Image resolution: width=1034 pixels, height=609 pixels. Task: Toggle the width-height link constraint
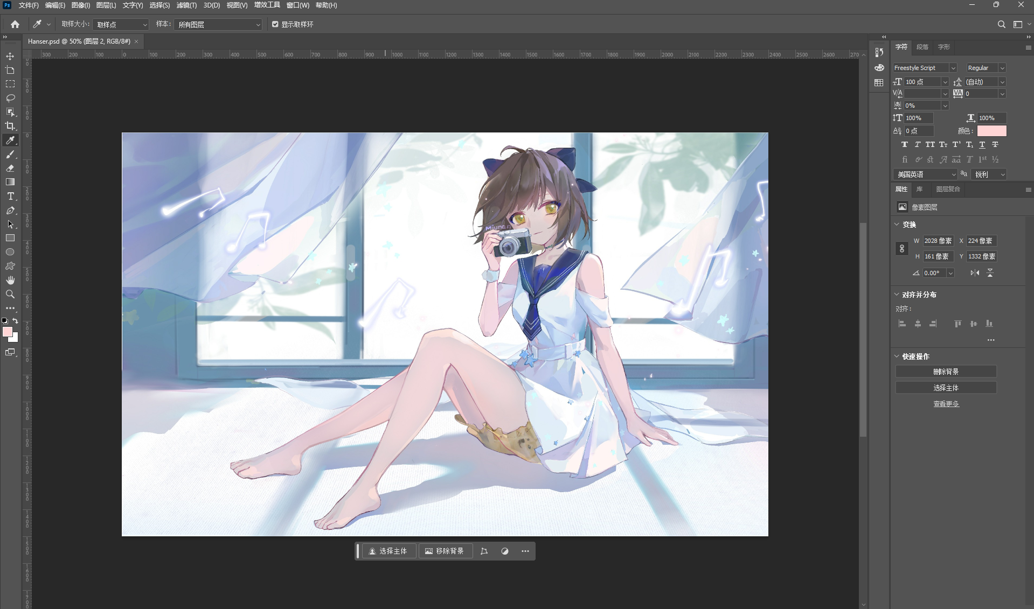pos(902,249)
